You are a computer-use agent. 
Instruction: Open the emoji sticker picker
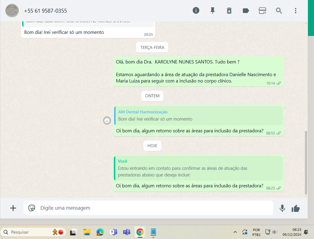[x=32, y=208]
